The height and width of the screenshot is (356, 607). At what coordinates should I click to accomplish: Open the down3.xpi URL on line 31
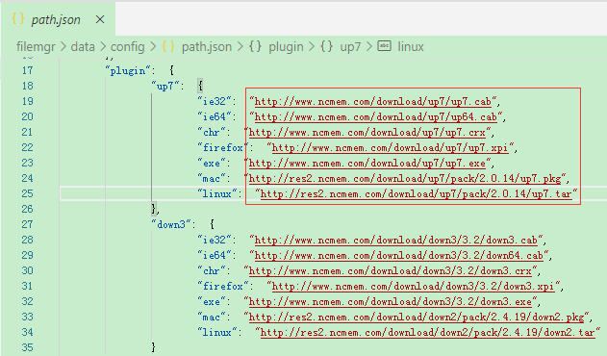pos(413,287)
